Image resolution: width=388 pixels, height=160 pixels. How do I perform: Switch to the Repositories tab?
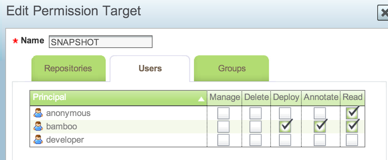[68, 69]
